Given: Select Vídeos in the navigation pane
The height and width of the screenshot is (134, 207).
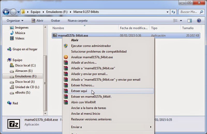Looking at the screenshot, I should coord(17,38).
